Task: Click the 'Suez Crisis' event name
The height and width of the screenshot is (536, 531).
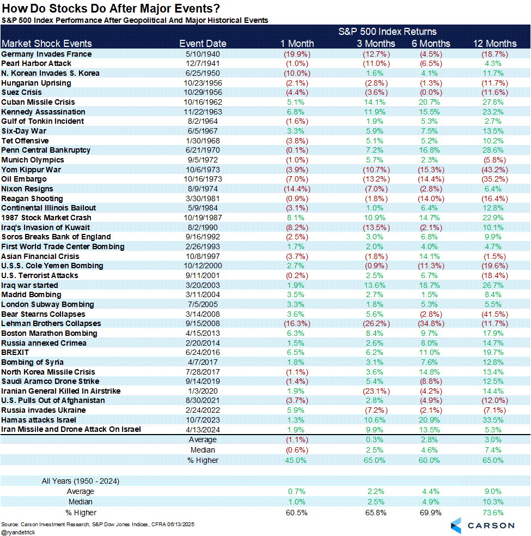Action: (22, 92)
